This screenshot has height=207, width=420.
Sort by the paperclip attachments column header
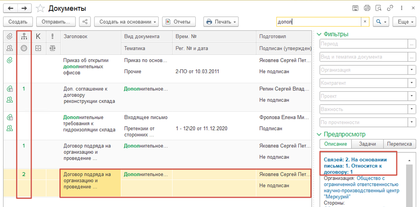point(9,37)
